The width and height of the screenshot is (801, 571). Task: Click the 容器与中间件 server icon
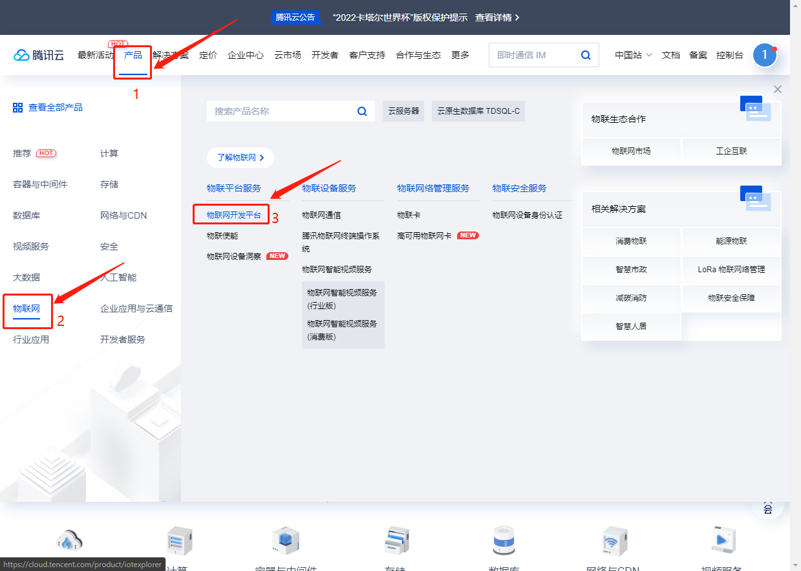[x=284, y=540]
